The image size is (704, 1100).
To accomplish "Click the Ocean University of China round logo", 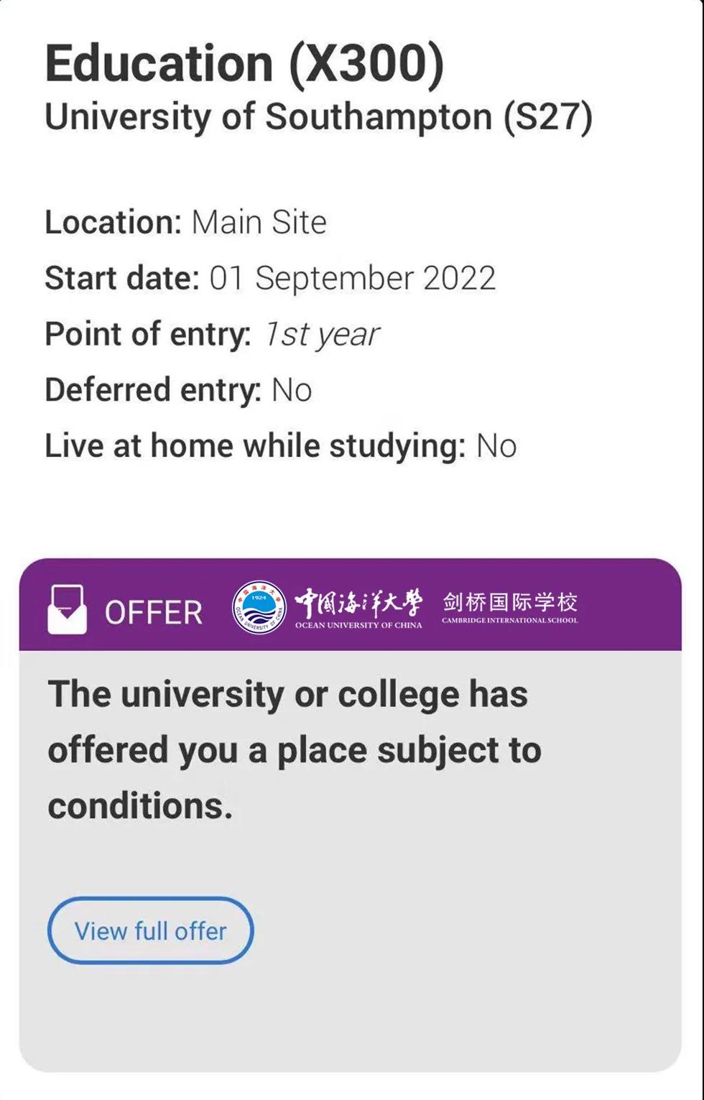I will pos(259,608).
